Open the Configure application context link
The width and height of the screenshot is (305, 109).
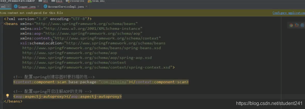[289, 13]
